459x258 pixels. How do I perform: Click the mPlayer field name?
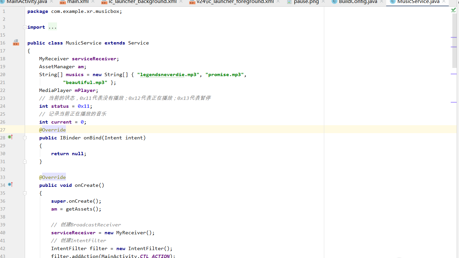click(85, 90)
